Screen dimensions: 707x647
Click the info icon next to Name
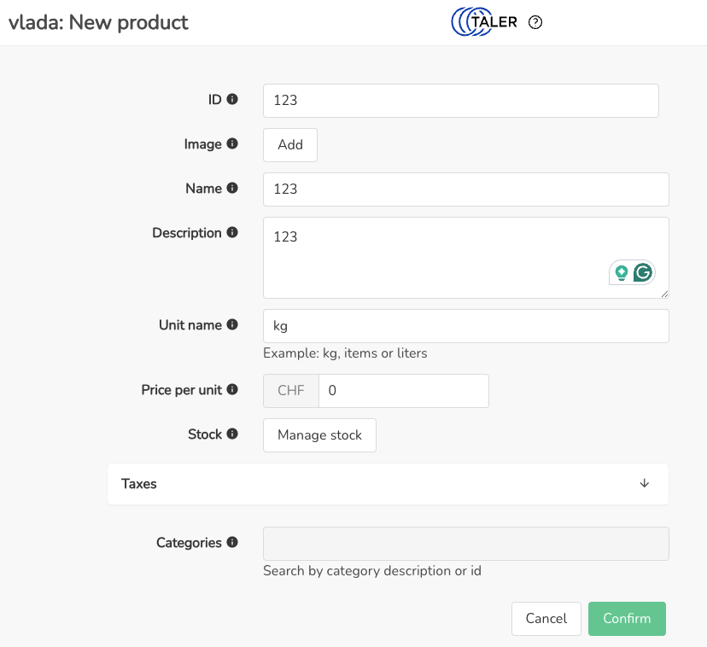(232, 189)
